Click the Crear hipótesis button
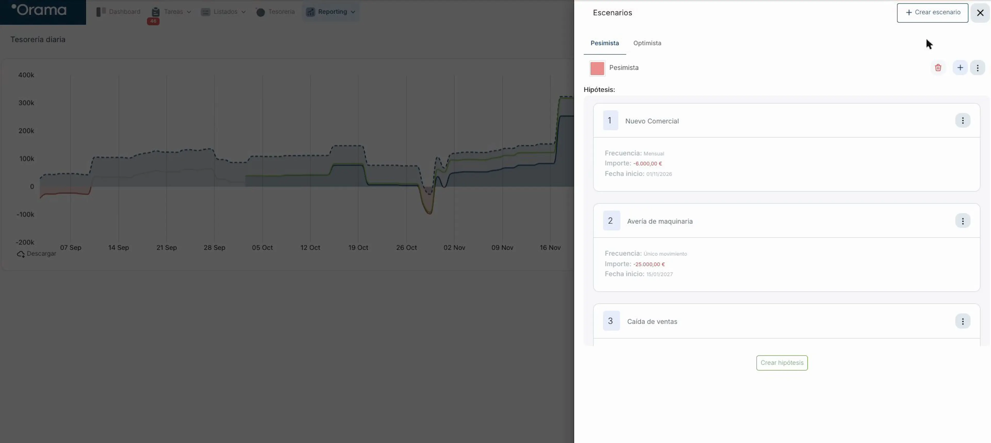 click(x=782, y=363)
